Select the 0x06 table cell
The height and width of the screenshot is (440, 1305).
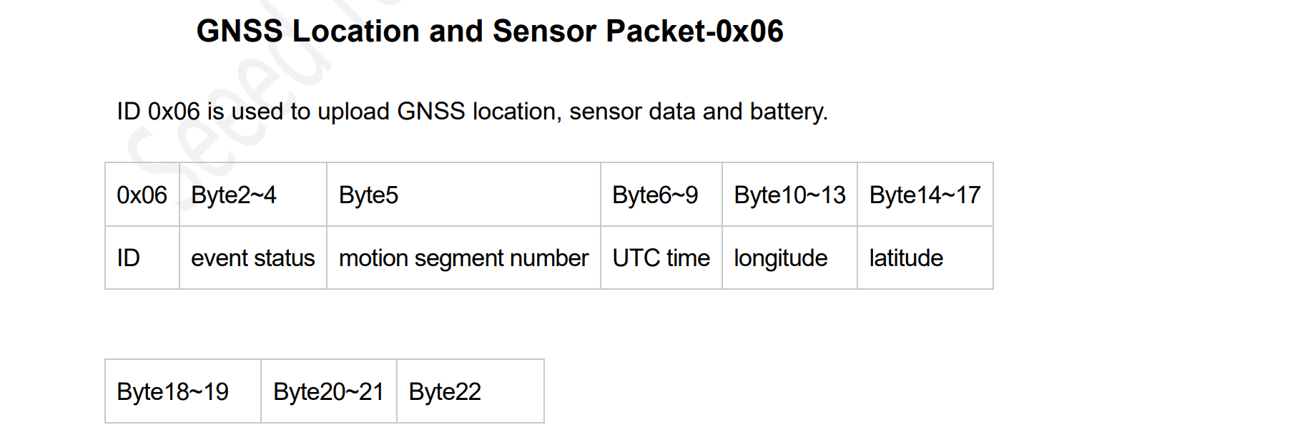[142, 195]
